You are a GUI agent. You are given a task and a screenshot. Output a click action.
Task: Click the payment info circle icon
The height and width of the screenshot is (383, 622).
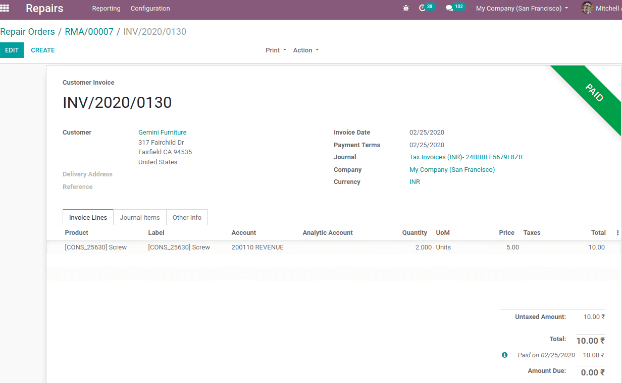(x=504, y=355)
